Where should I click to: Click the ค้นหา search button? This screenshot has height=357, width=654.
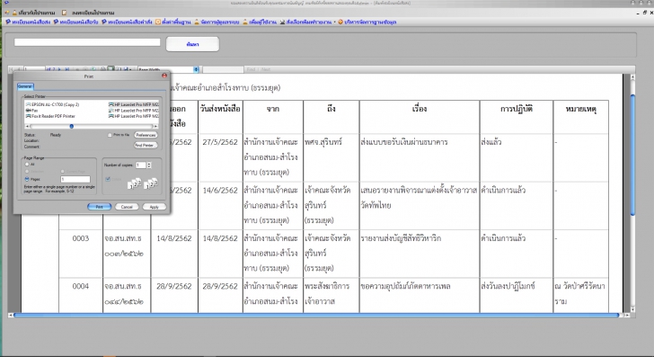tap(192, 44)
